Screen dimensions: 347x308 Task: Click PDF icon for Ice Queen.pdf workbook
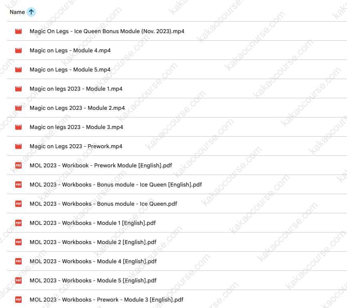pyautogui.click(x=18, y=204)
